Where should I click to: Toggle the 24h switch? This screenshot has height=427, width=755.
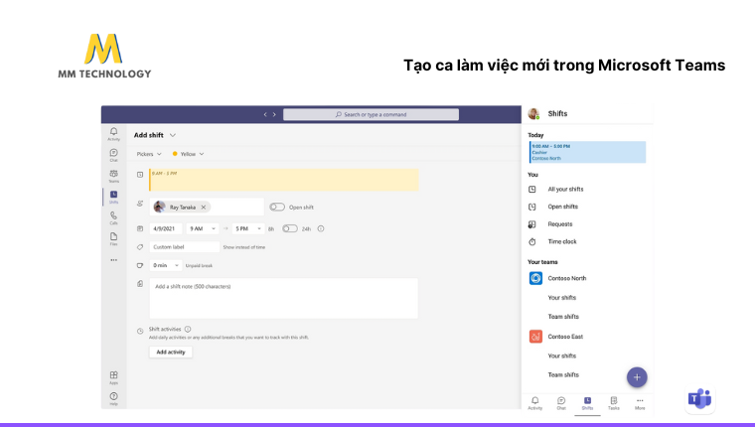click(x=290, y=228)
